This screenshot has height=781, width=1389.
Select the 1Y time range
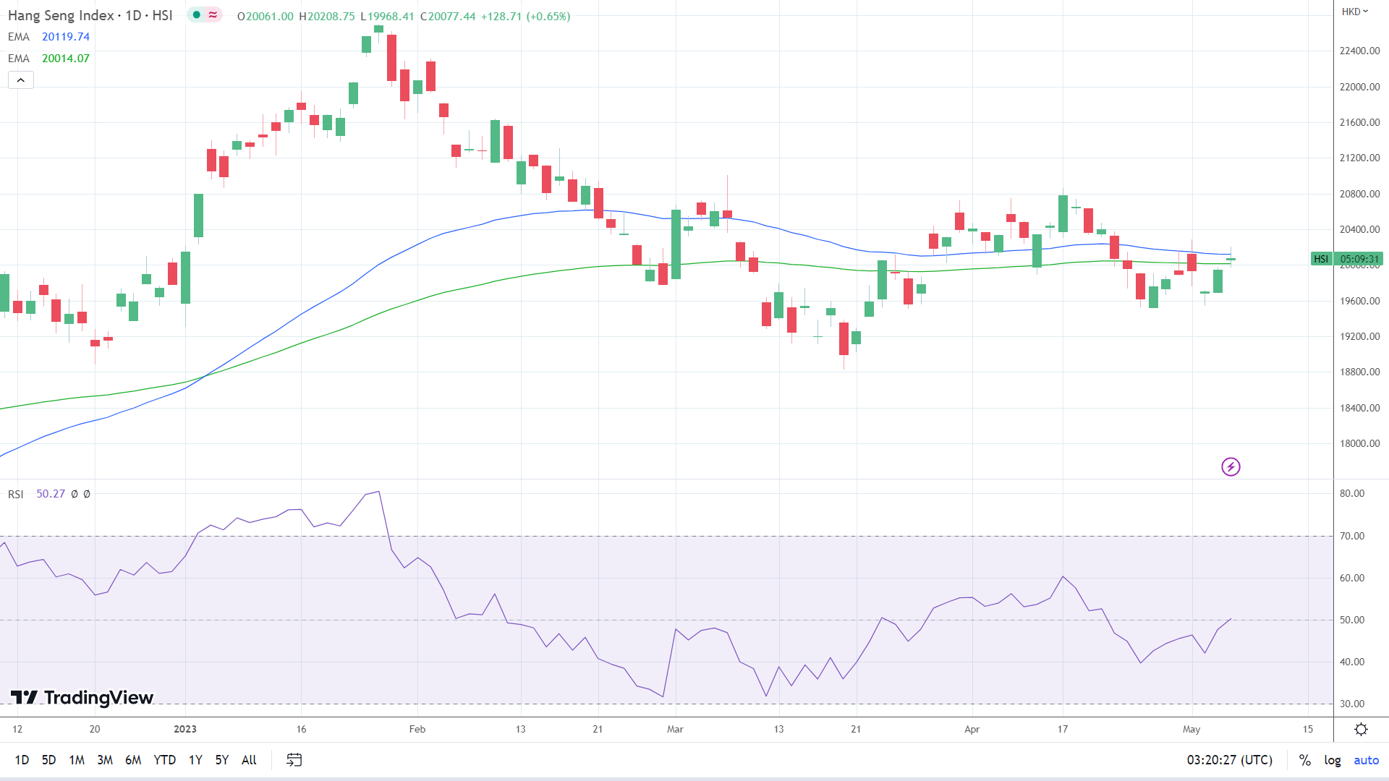point(195,760)
